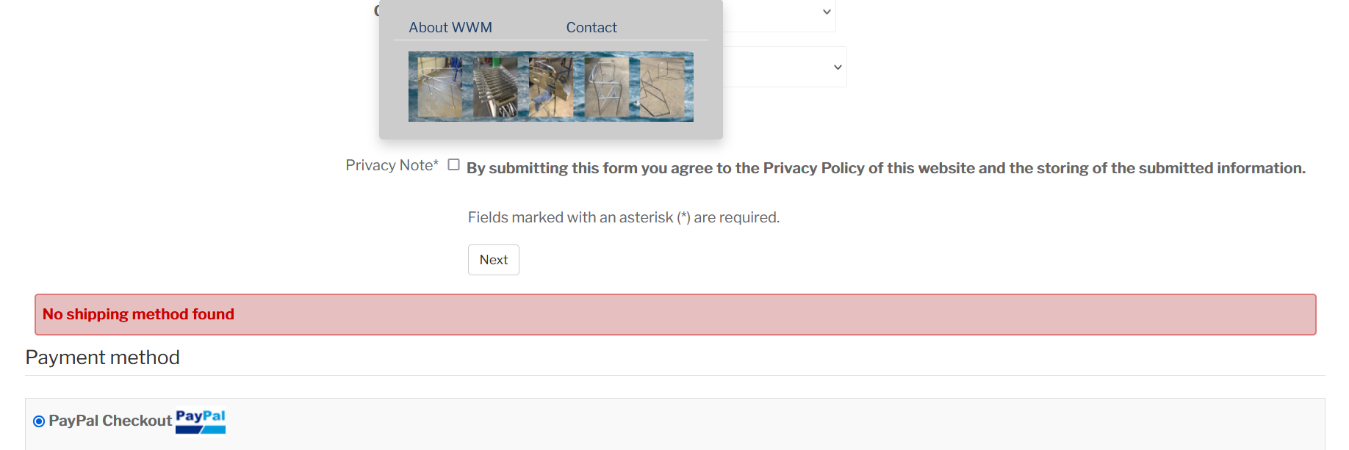The image size is (1349, 450).
Task: Click inside the lower select field box
Action: click(779, 68)
